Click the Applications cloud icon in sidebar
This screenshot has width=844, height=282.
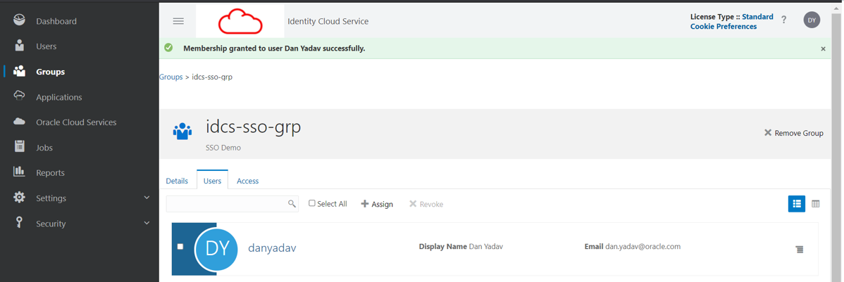pyautogui.click(x=20, y=96)
